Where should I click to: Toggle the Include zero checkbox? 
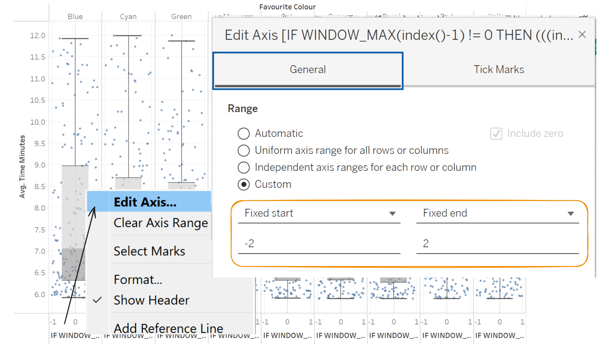pos(496,133)
